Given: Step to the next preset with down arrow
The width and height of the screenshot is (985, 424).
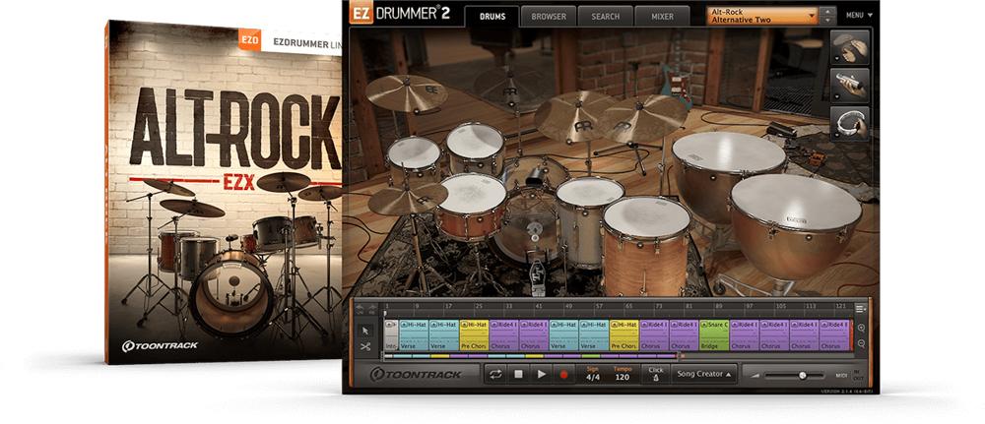Looking at the screenshot, I should tap(828, 20).
